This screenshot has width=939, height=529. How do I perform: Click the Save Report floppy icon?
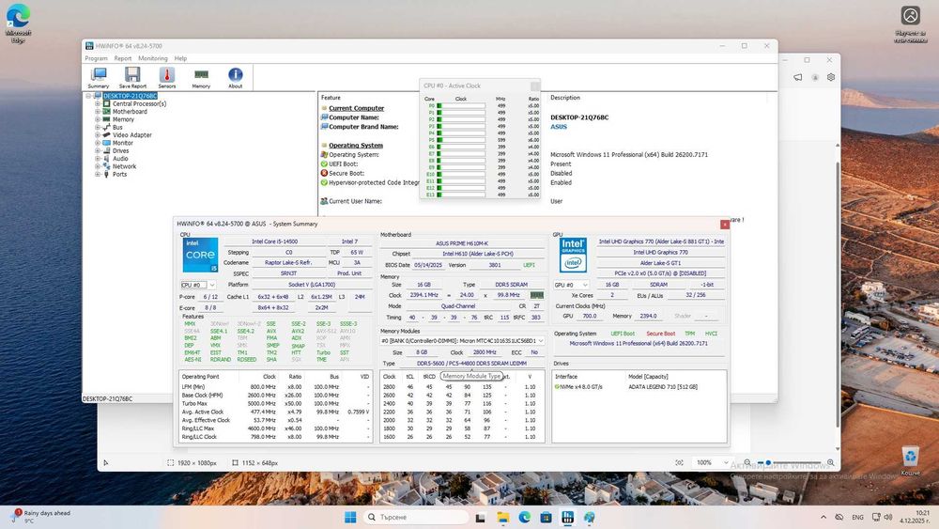[132, 78]
